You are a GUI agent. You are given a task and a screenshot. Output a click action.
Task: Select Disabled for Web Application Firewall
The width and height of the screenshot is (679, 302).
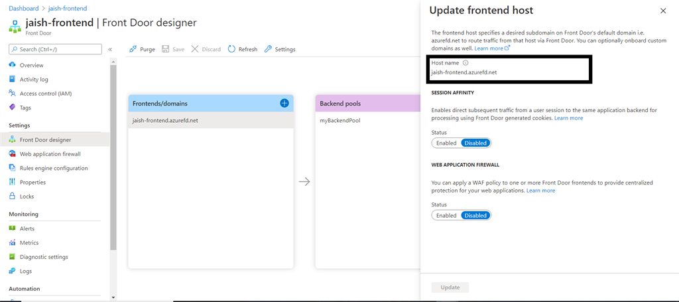click(475, 215)
